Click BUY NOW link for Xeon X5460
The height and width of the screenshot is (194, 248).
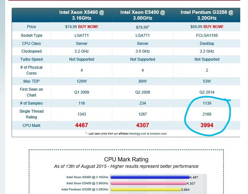tap(88, 26)
